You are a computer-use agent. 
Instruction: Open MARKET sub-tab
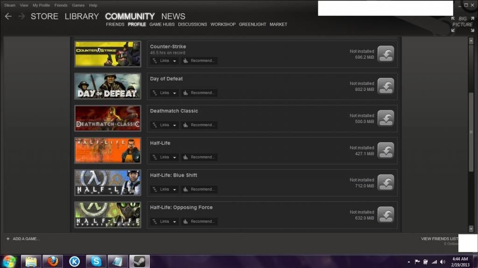click(x=278, y=24)
